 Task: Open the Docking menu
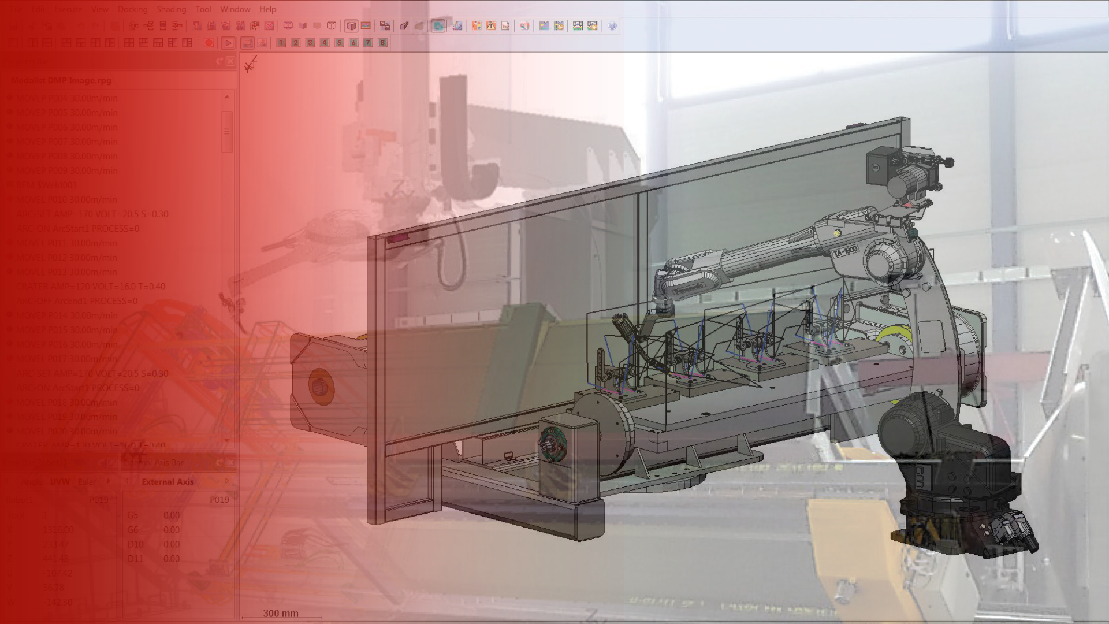click(132, 9)
